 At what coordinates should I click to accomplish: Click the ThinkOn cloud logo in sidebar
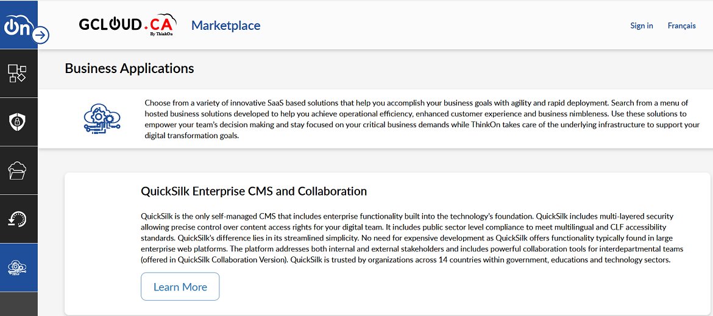16,26
